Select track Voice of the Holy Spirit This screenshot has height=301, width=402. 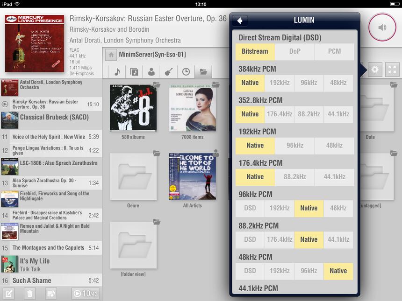click(x=51, y=137)
